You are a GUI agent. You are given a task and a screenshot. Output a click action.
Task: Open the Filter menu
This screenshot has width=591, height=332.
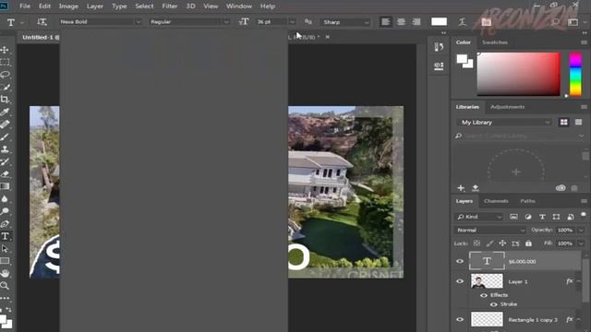(170, 6)
